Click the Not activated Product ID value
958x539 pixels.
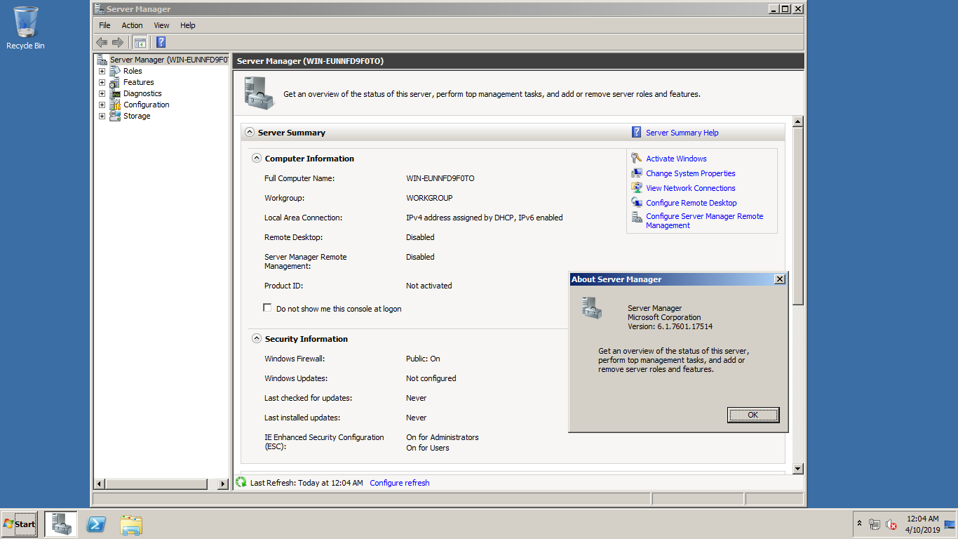[429, 286]
